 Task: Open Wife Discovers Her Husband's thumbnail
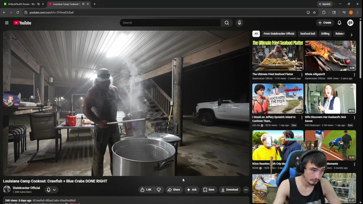330,98
